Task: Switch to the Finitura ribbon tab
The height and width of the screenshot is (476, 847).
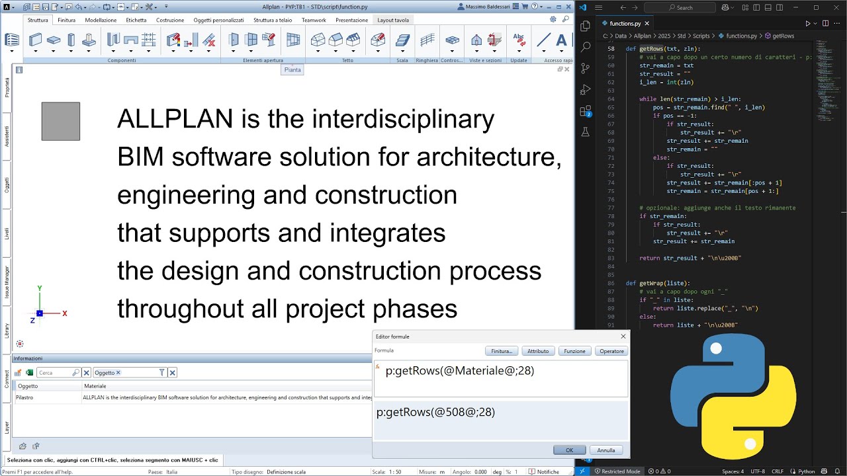Action: coord(66,20)
